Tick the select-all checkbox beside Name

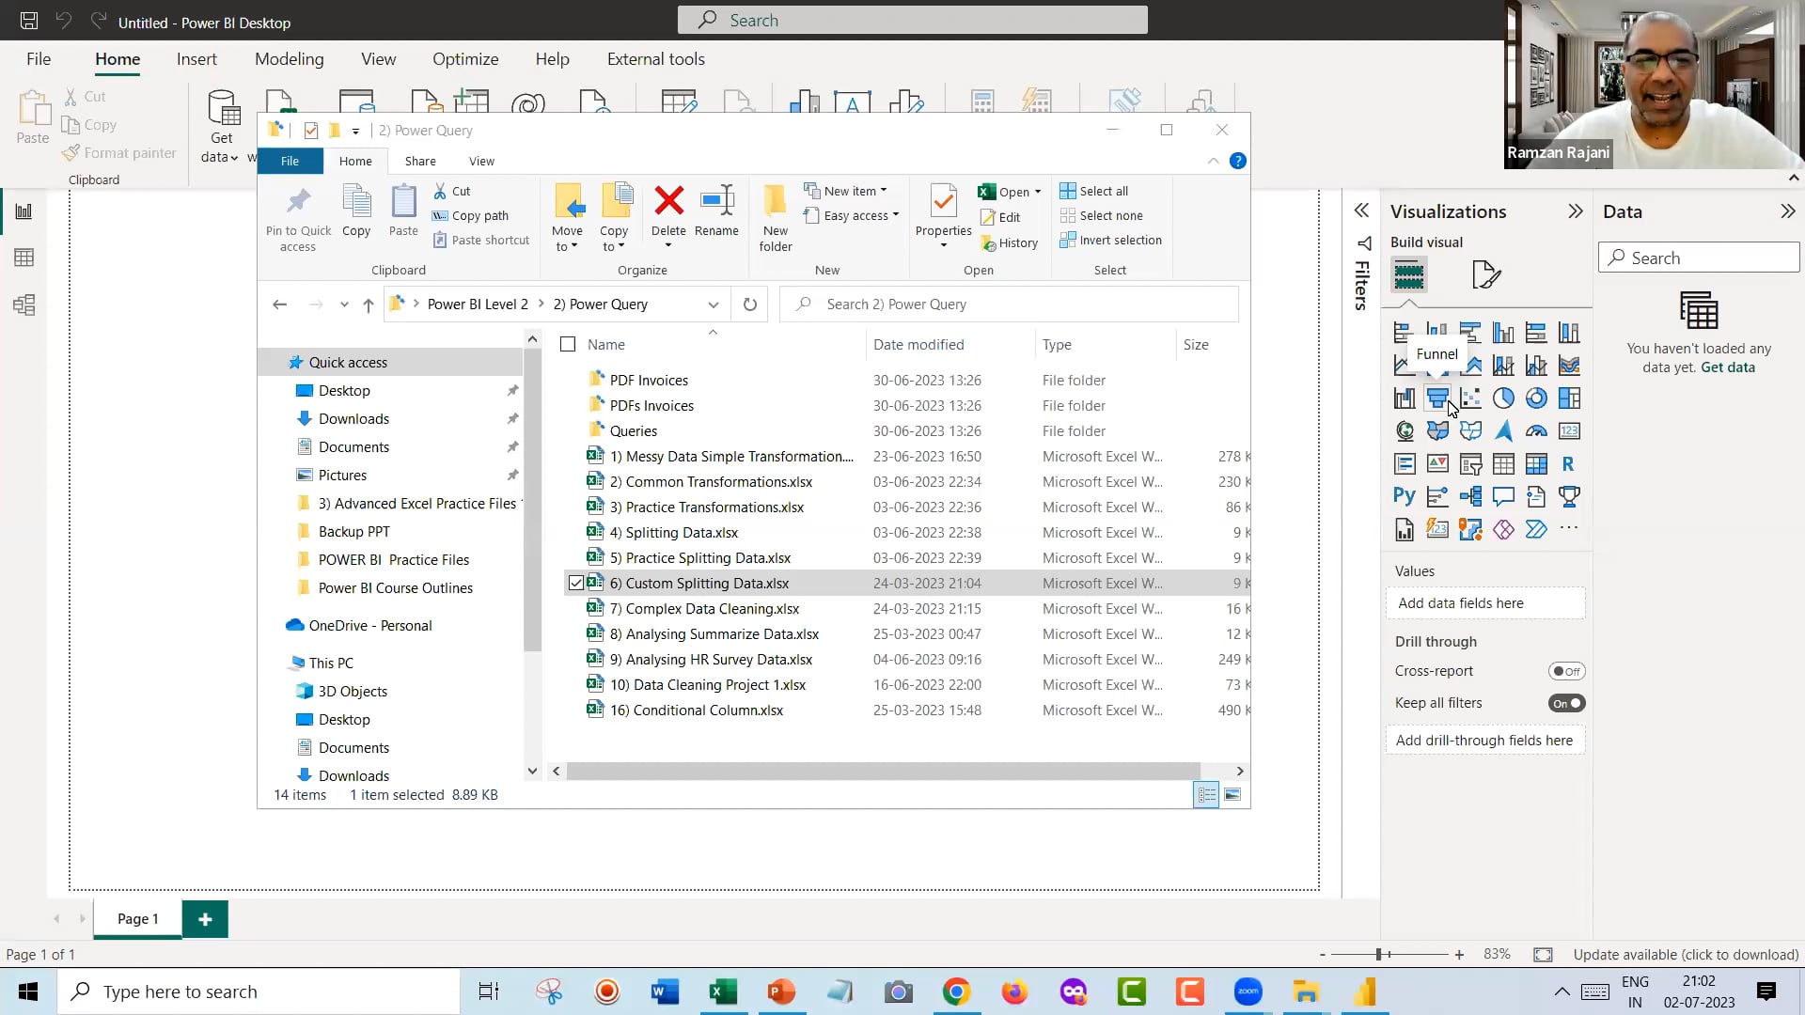[568, 345]
